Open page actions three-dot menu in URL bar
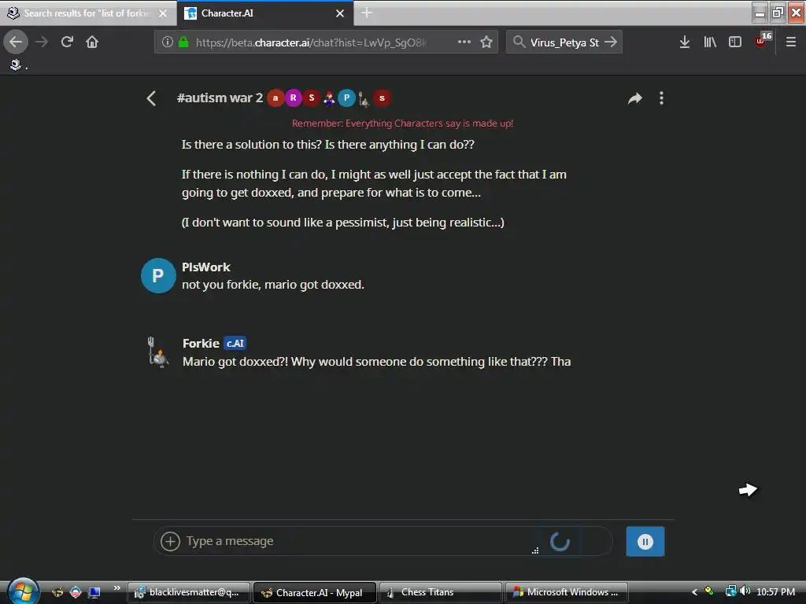The image size is (806, 604). click(x=464, y=42)
